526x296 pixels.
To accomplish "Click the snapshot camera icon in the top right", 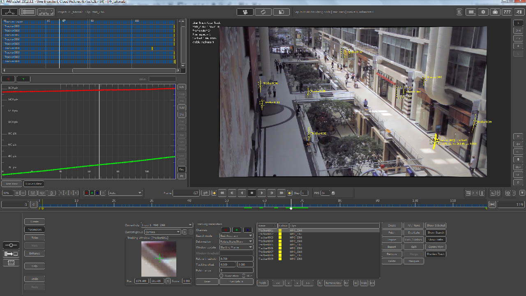I will [496, 12].
